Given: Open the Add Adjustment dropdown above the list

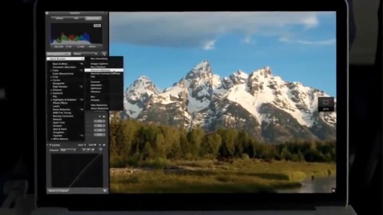Looking at the screenshot, I should [59, 54].
